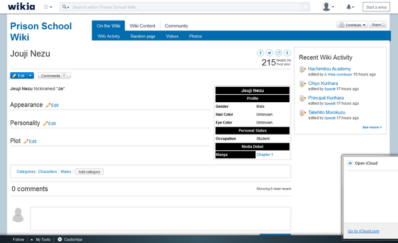Screen dimensions: 398x243
Task: Open the hamburger navigation menu
Action: [x=48, y=7]
